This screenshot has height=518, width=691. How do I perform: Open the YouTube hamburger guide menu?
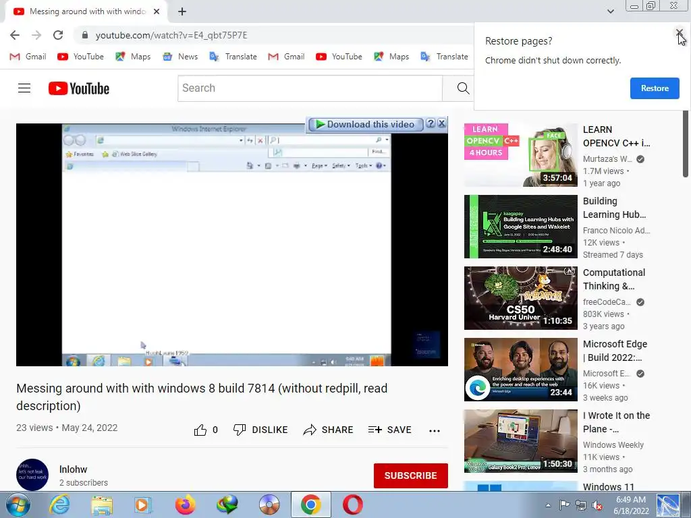coord(24,88)
